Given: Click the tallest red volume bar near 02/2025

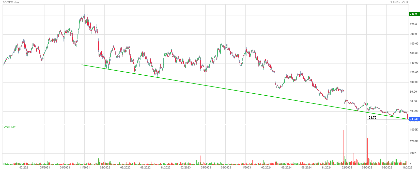Looking at the screenshot, I should (344, 147).
